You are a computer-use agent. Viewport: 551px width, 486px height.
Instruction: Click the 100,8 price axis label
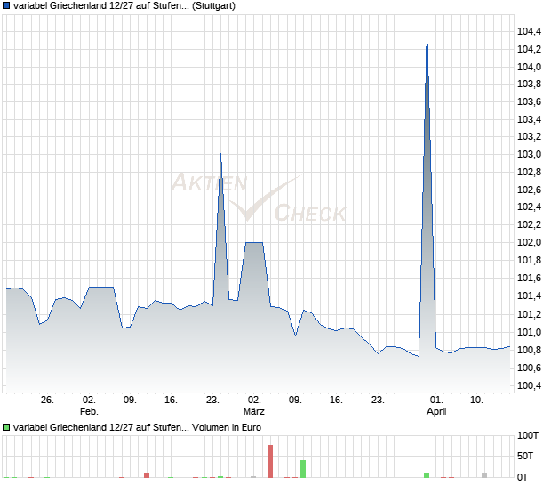pos(529,350)
